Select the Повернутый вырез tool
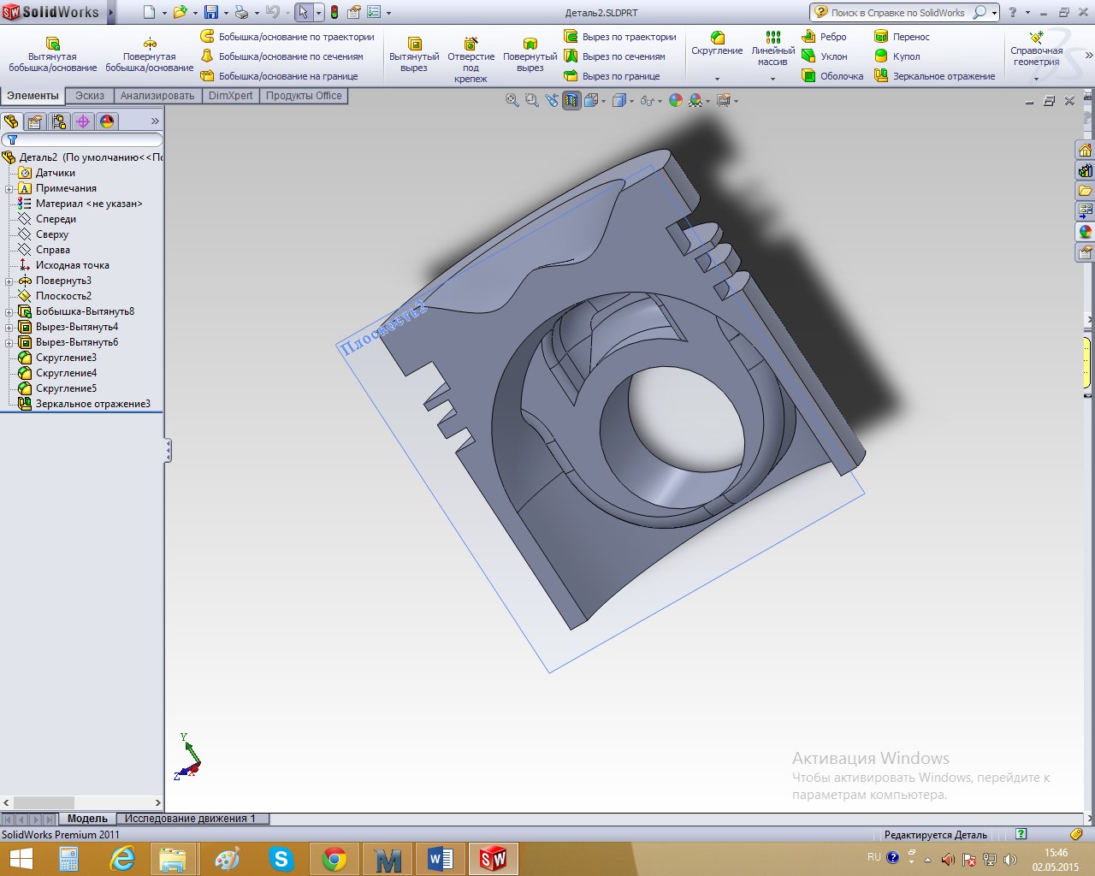This screenshot has height=876, width=1095. 530,53
